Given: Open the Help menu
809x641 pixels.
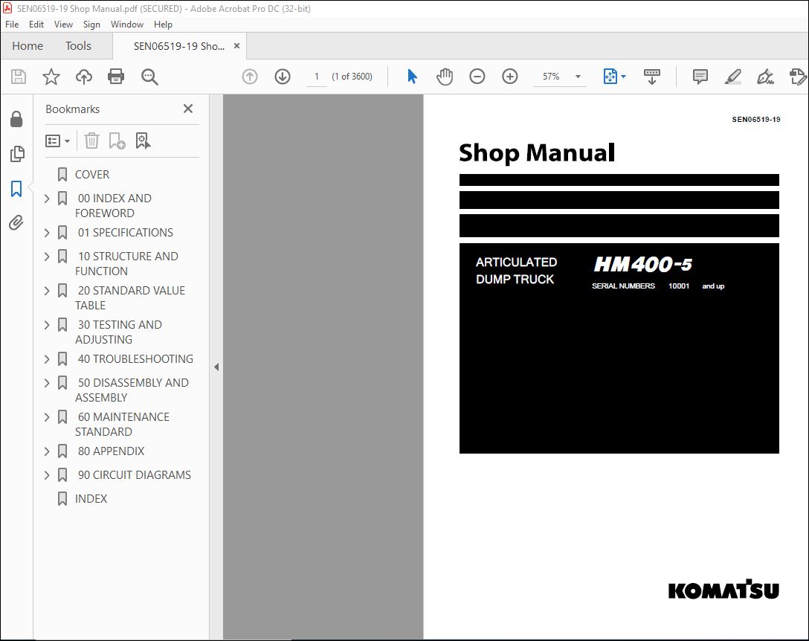Looking at the screenshot, I should tap(163, 25).
